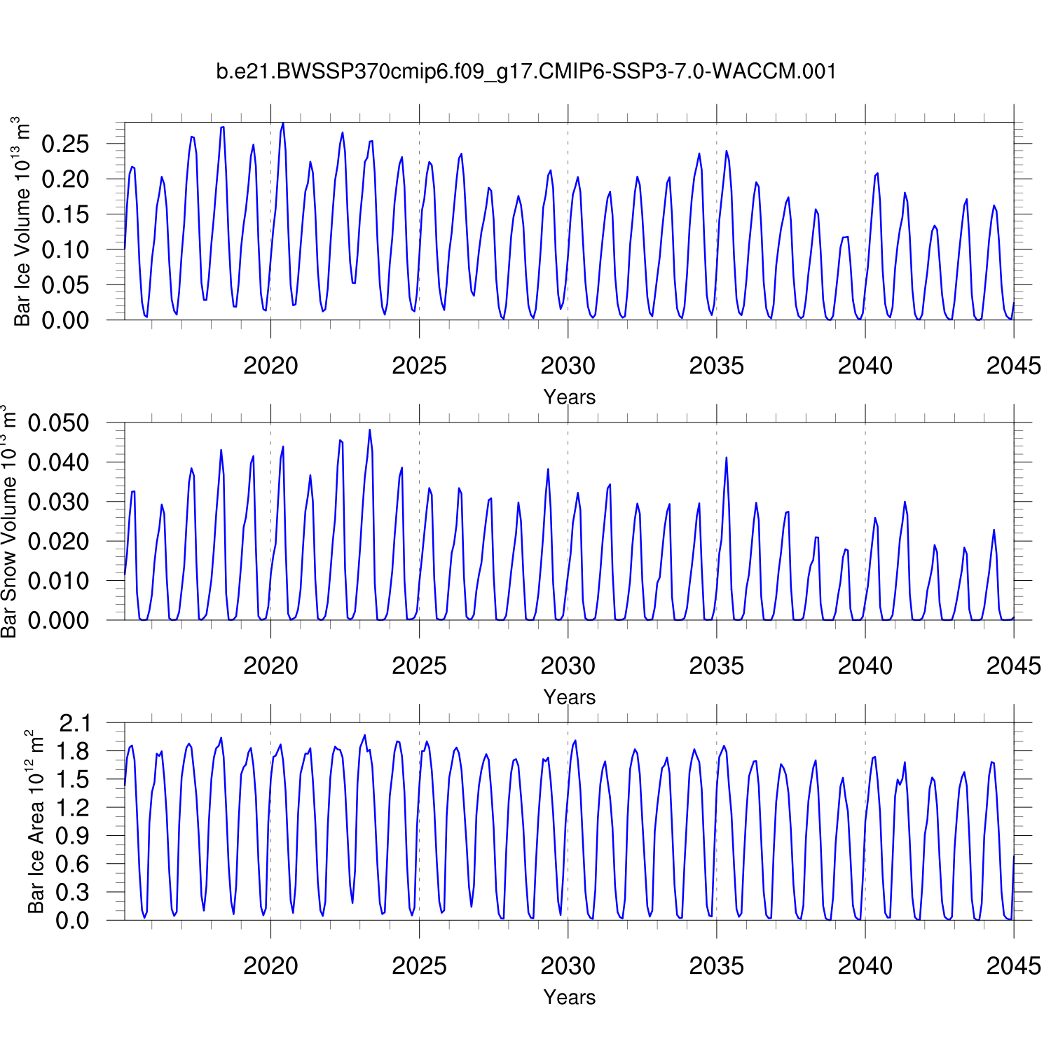
Task: Click the Bar Ice Volume y-axis label
Action: (22, 221)
